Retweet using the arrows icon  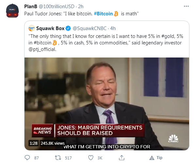(58, 158)
